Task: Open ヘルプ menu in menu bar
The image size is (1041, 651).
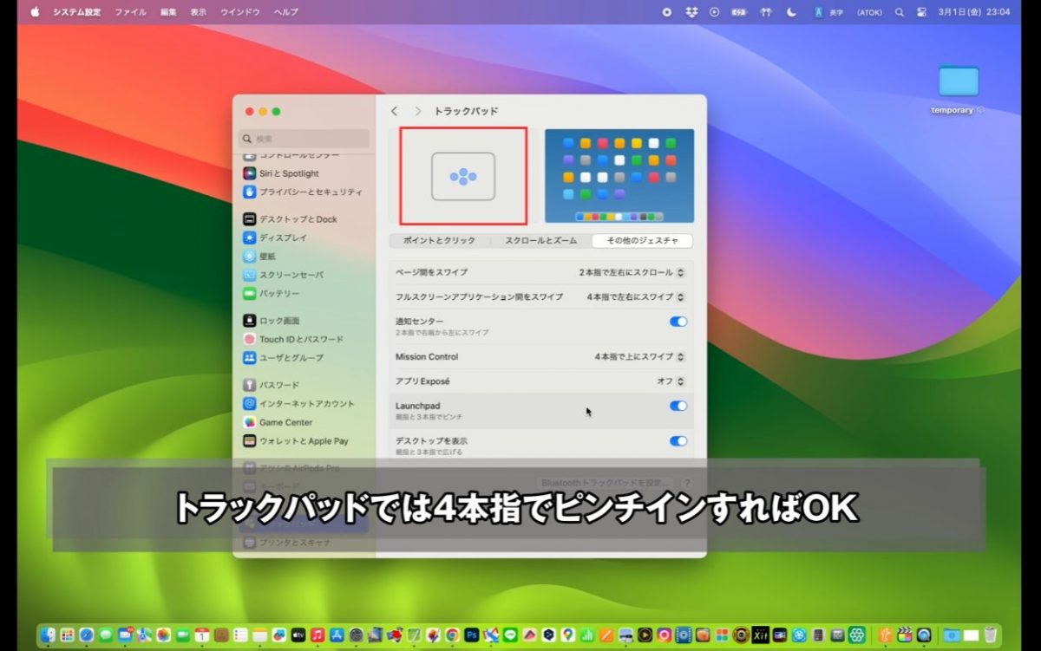Action: click(286, 12)
